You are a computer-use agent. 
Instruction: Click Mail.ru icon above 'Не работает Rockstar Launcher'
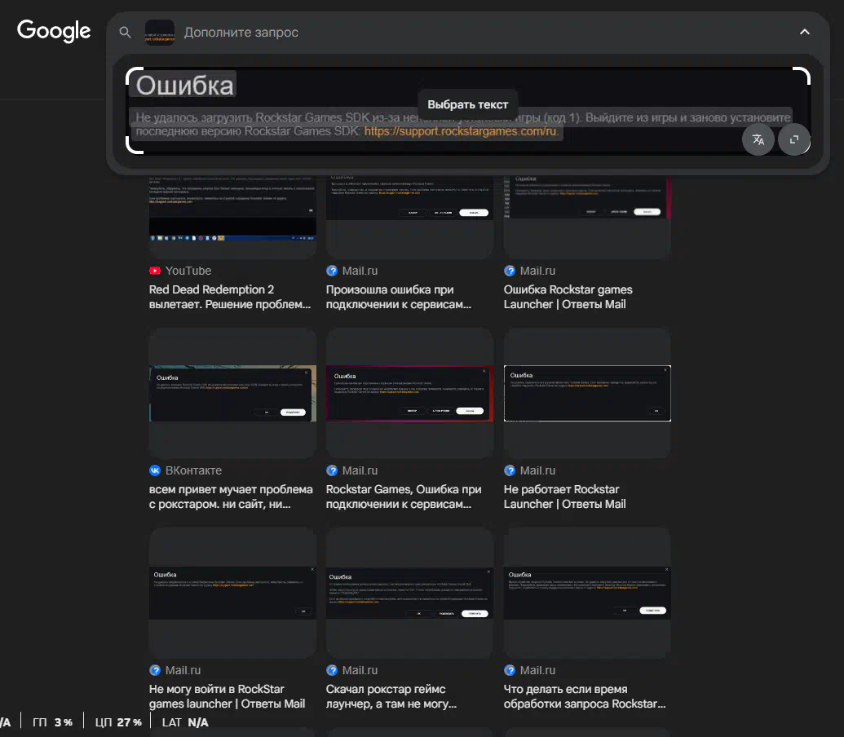[510, 470]
